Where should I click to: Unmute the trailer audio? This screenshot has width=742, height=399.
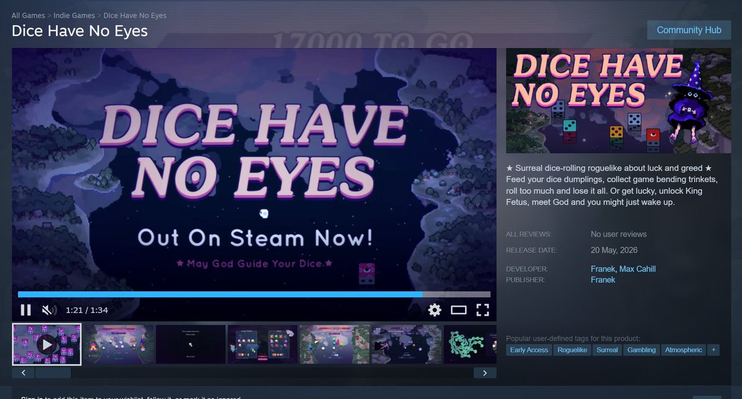point(49,310)
